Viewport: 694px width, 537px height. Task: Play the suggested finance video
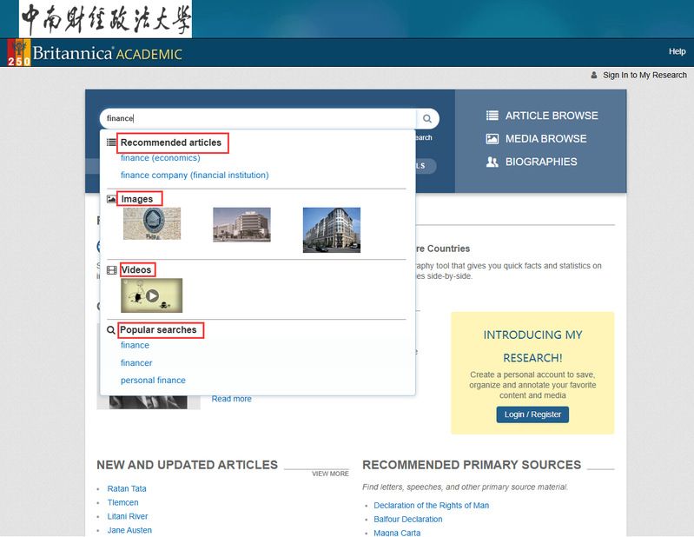[x=152, y=295]
